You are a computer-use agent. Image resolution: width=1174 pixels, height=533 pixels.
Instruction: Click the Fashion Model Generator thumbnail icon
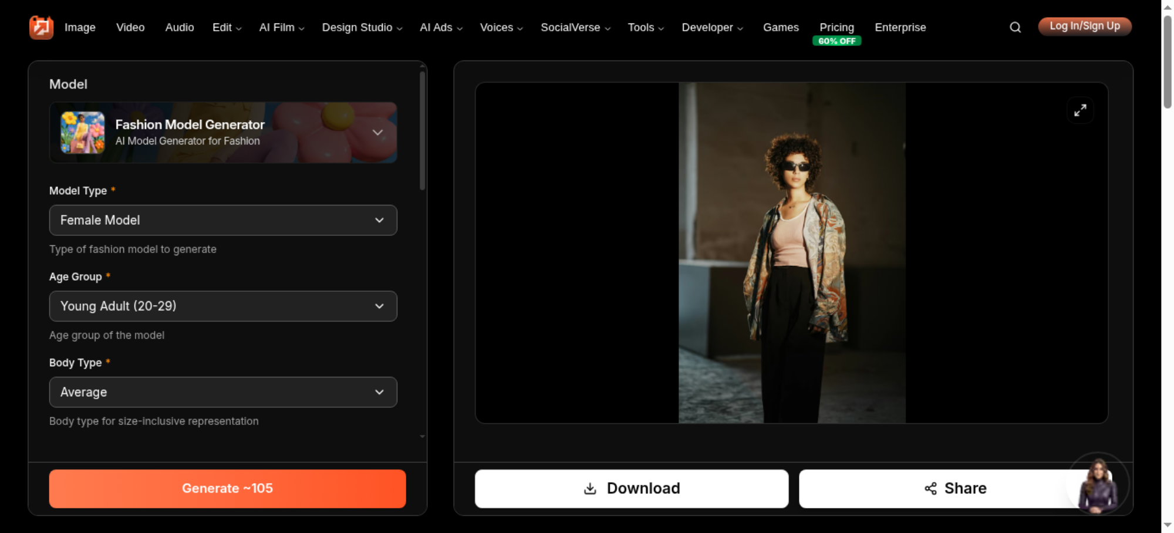point(83,133)
